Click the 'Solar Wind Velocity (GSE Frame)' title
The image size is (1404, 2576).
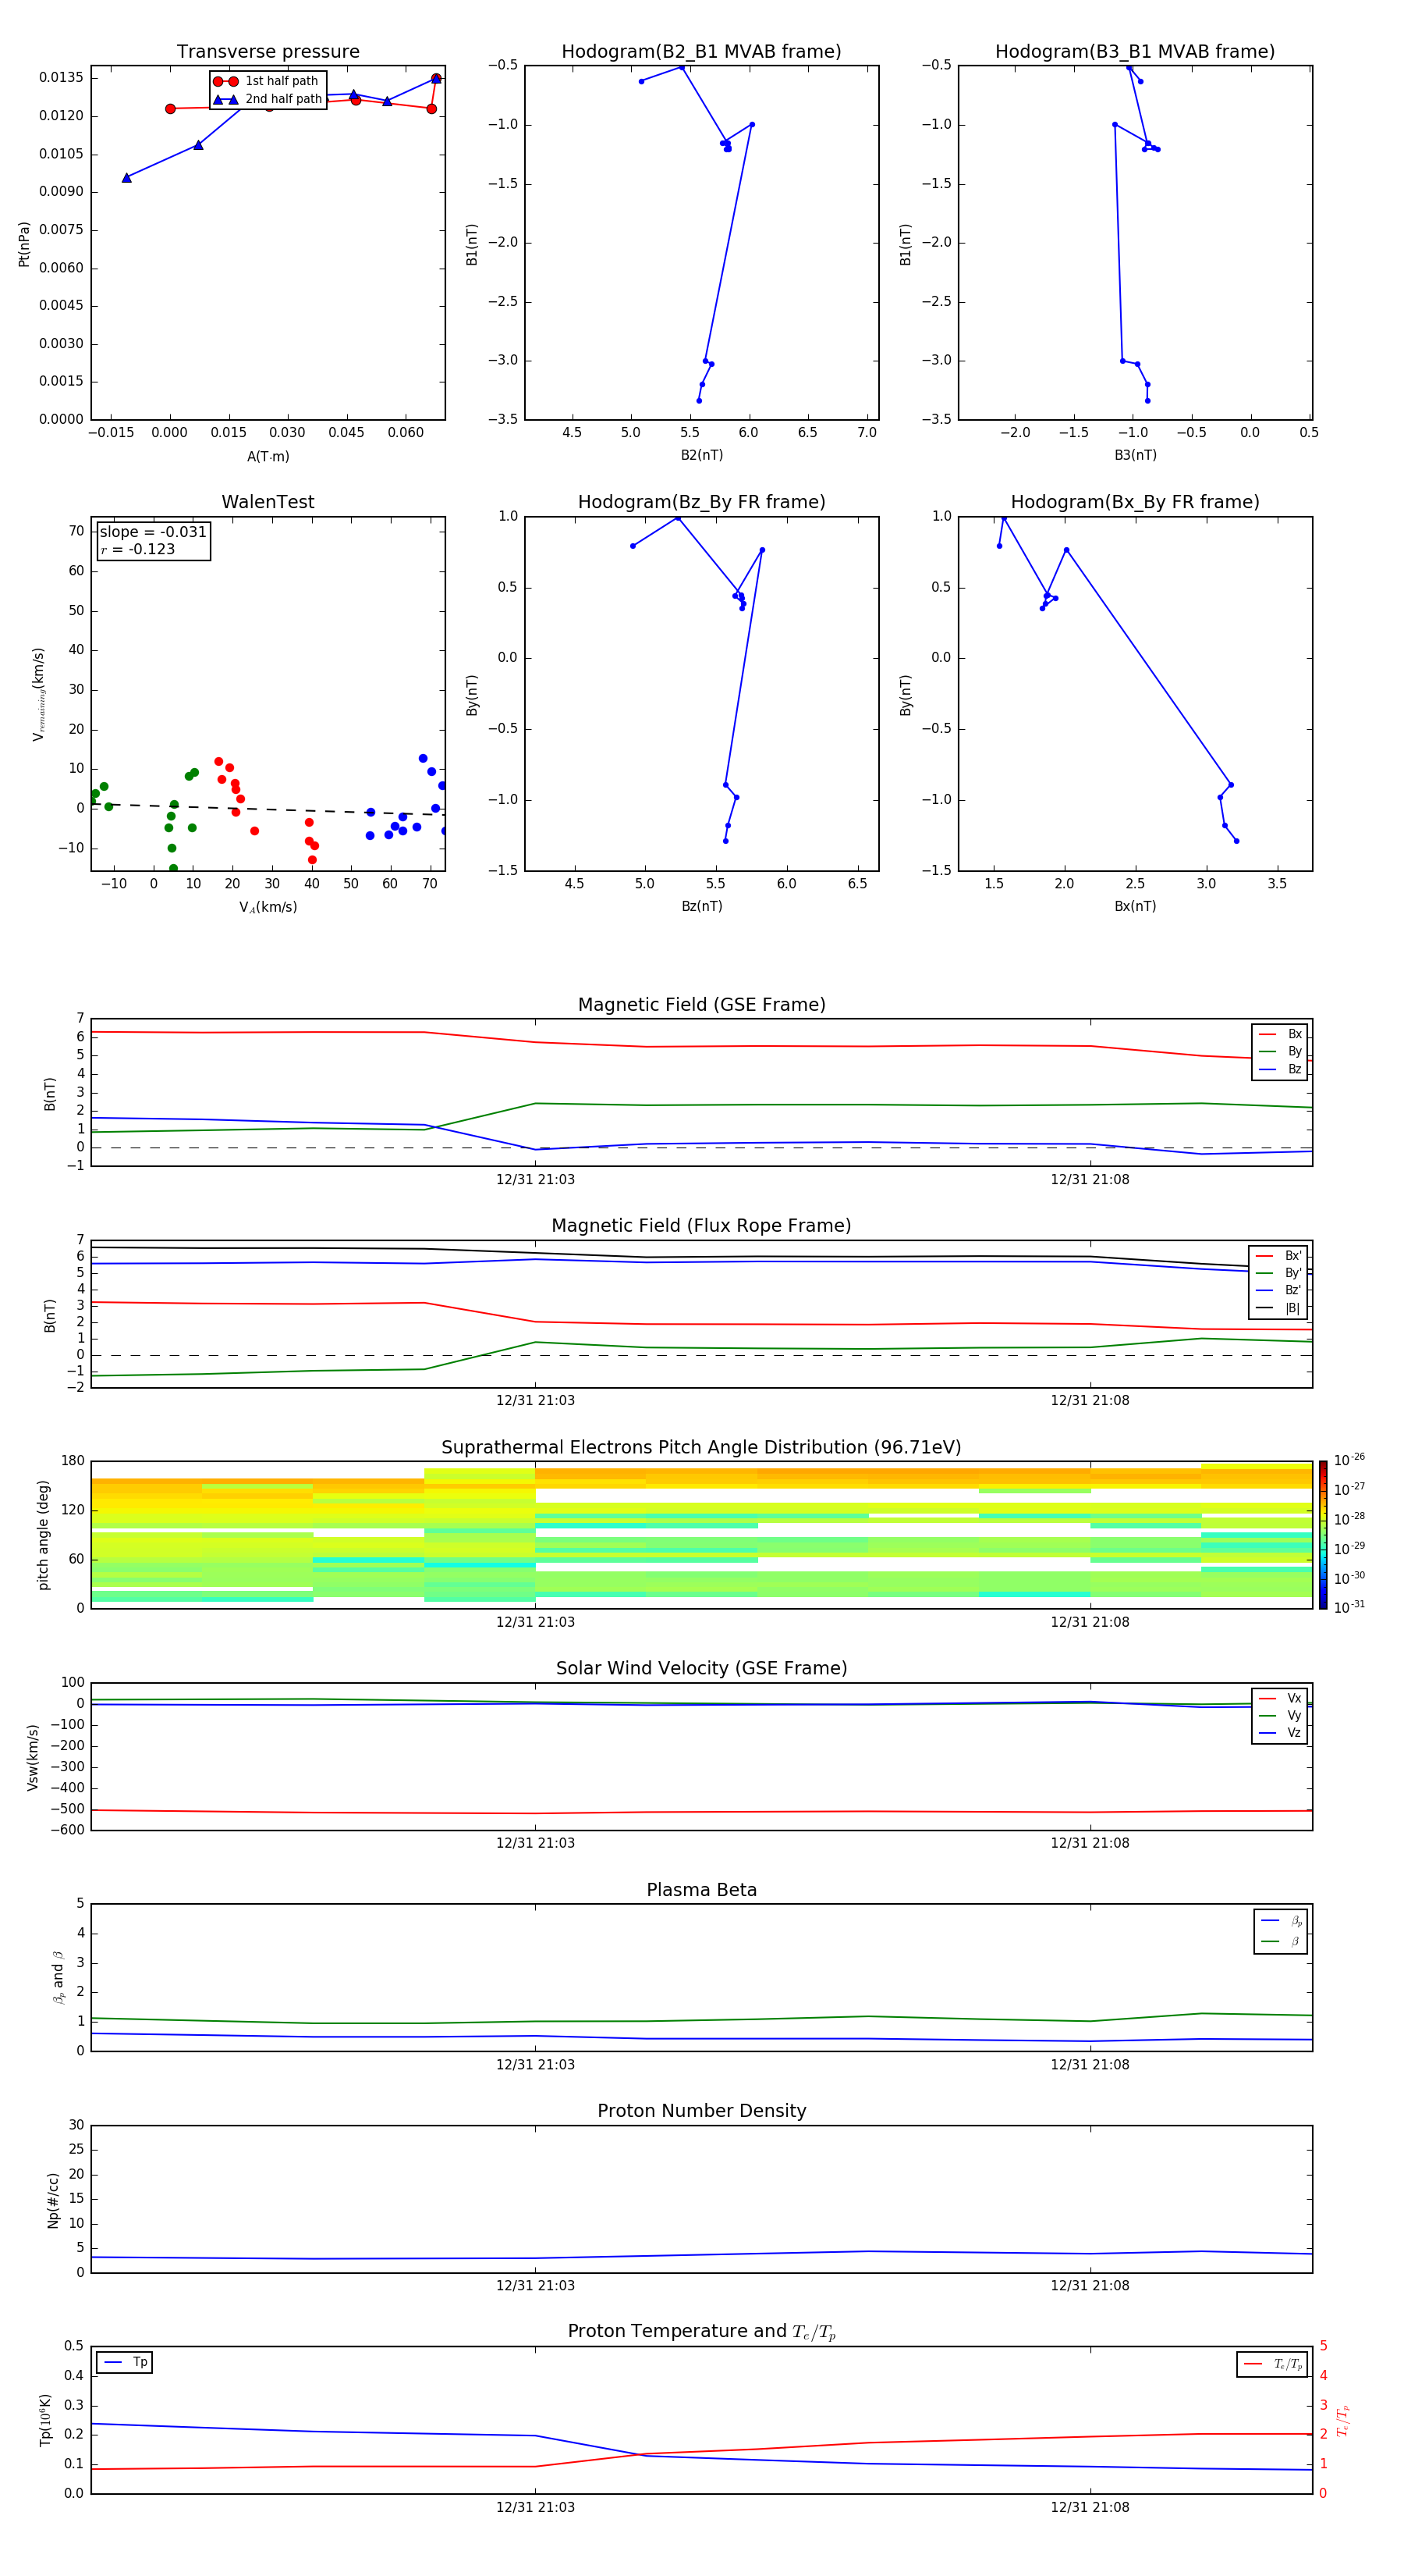tap(701, 1669)
